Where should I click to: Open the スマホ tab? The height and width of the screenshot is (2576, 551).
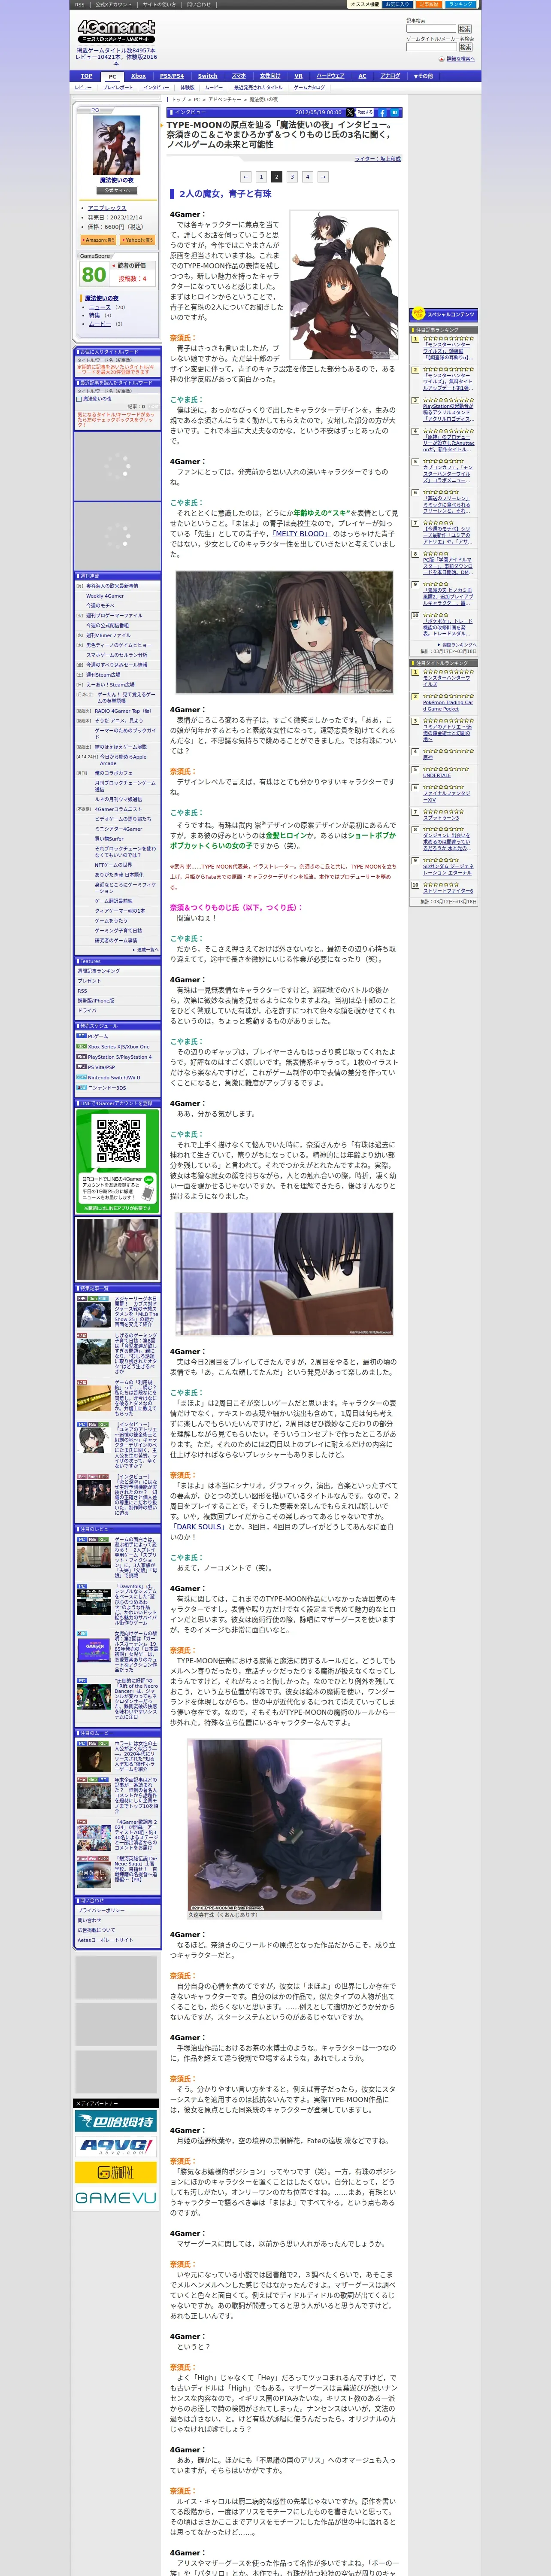click(x=239, y=76)
